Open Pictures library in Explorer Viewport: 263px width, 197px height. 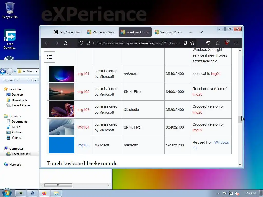click(x=17, y=132)
